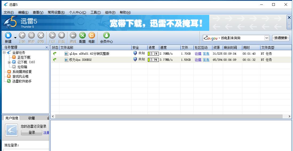Sort by the 进度 column header
293x151 pixels.
[153, 48]
